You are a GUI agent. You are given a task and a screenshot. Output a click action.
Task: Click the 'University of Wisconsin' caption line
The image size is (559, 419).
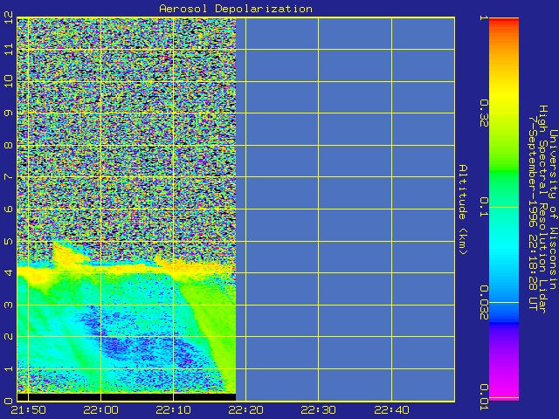click(553, 209)
